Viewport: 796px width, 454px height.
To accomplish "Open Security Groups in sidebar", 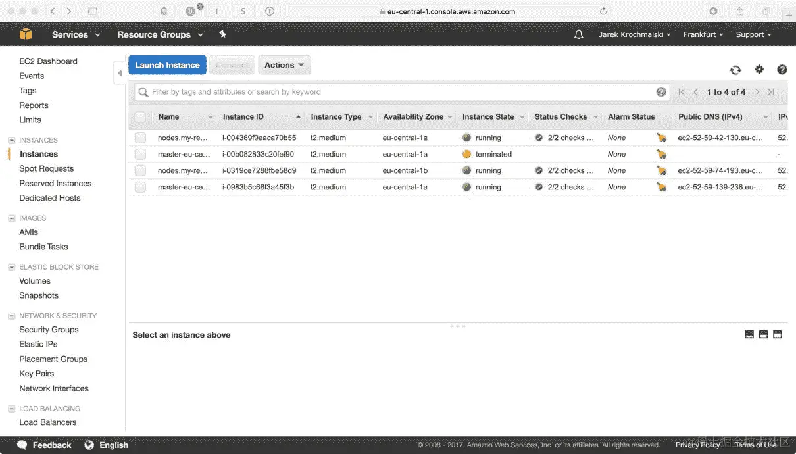I will coord(49,330).
